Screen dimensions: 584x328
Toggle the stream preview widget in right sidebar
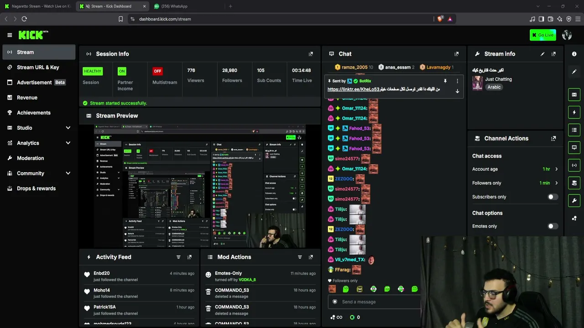coord(574,94)
